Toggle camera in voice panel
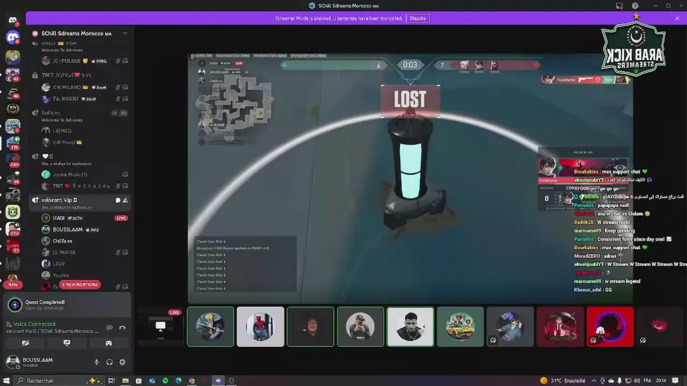 [25, 343]
